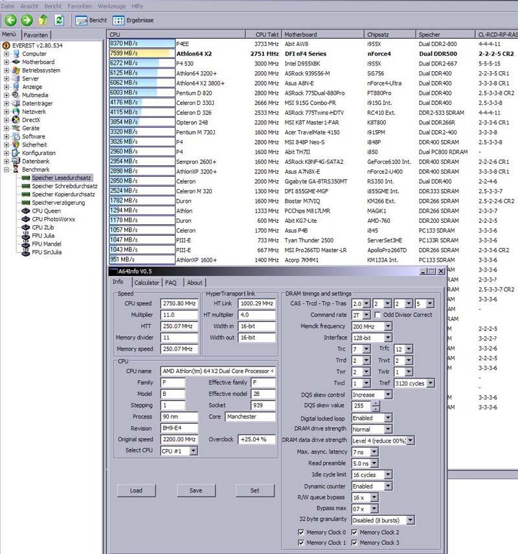Open the Command rate dropdown
Screen dimensions: 518x554
(x=366, y=315)
